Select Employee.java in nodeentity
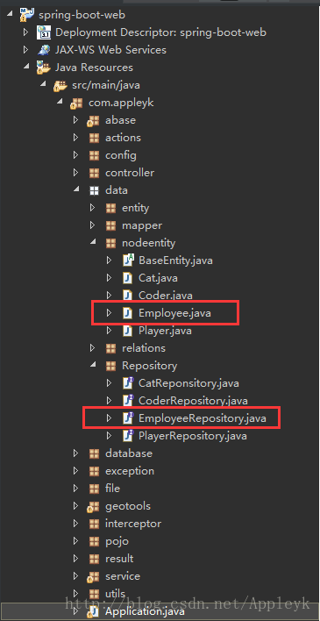The image size is (320, 621). coord(174,313)
